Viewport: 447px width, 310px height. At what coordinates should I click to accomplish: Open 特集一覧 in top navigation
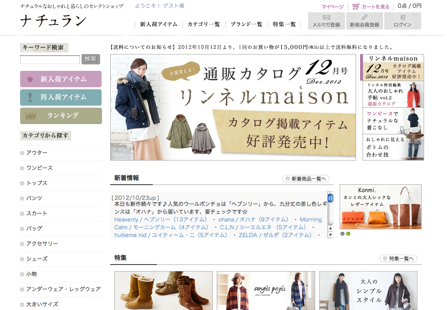coord(284,25)
